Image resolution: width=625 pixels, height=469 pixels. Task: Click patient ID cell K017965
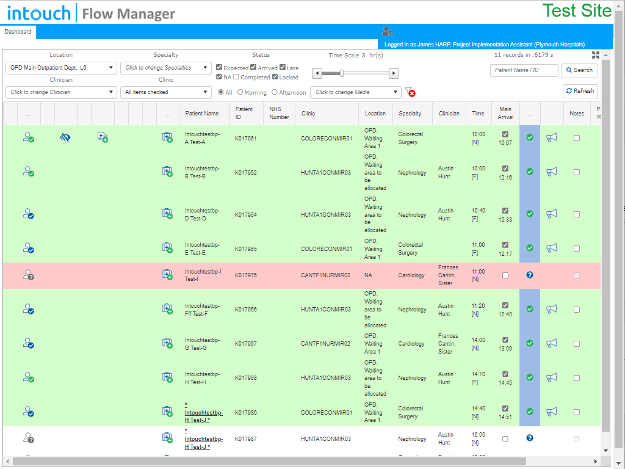point(245,249)
